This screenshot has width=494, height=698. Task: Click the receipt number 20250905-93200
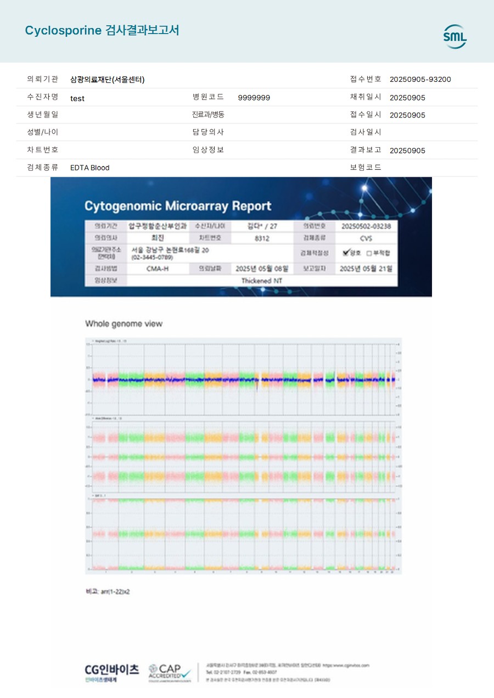(420, 80)
